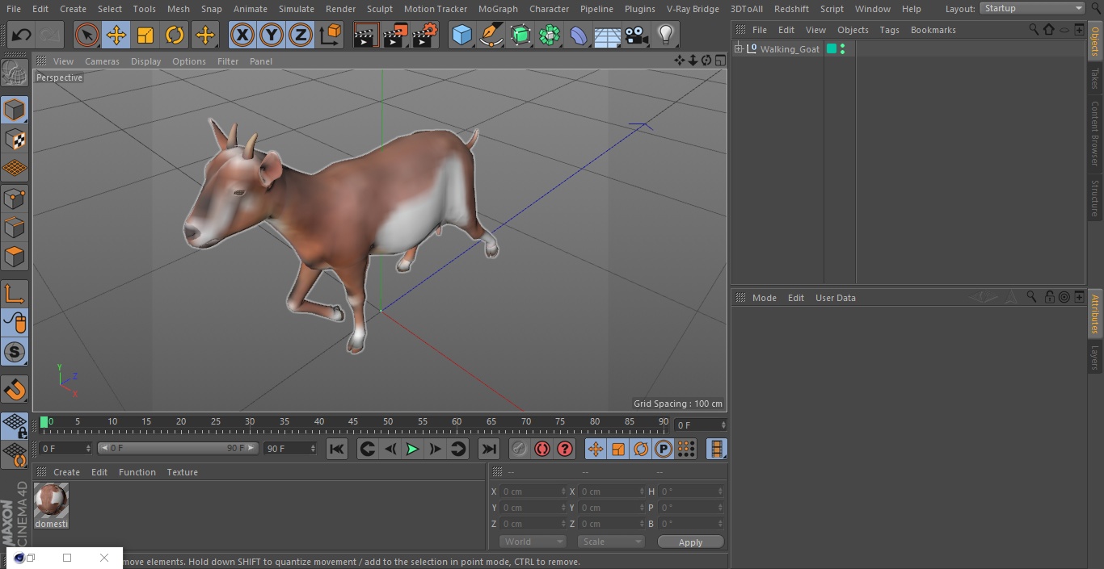Activate the Move tool

116,35
